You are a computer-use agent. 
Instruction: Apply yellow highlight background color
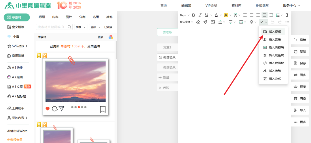[x=226, y=15]
